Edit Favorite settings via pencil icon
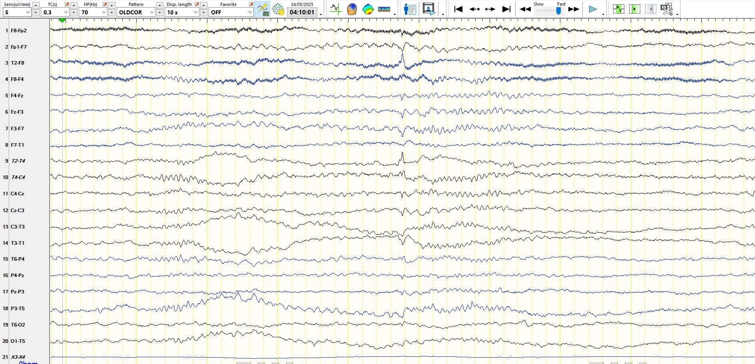755x364 pixels. click(251, 4)
